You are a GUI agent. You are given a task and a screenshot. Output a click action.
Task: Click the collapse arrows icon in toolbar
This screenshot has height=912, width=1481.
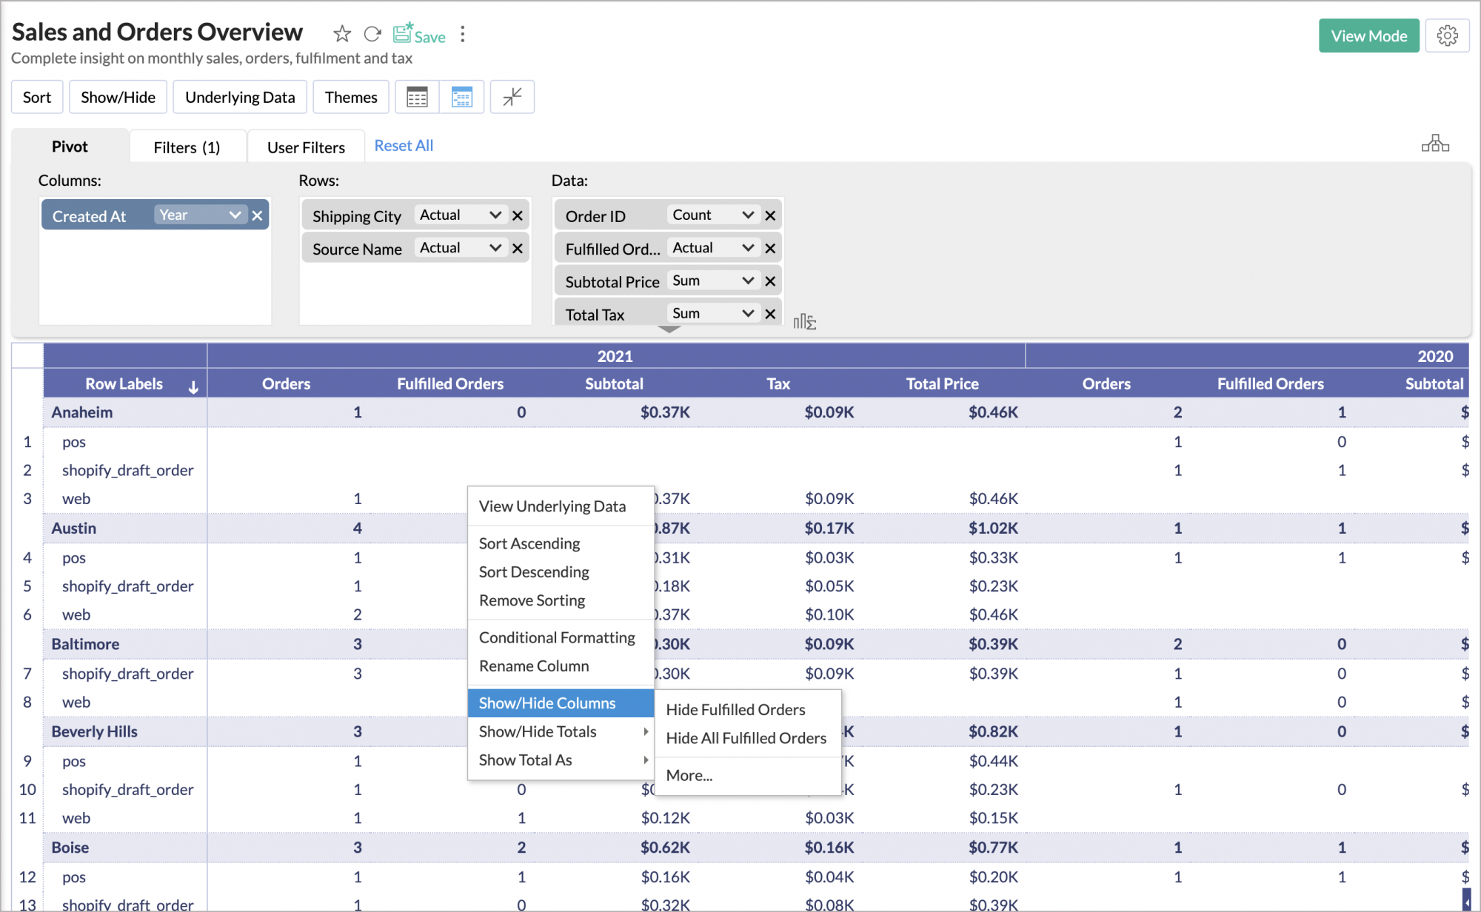pyautogui.click(x=512, y=97)
